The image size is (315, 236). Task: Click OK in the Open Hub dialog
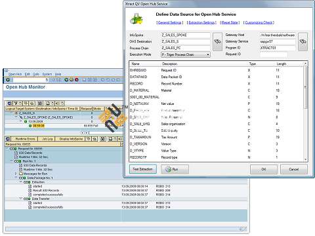click(x=264, y=169)
